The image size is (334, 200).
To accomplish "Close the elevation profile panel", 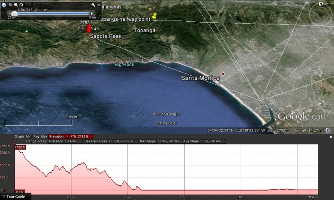I will tap(331, 137).
